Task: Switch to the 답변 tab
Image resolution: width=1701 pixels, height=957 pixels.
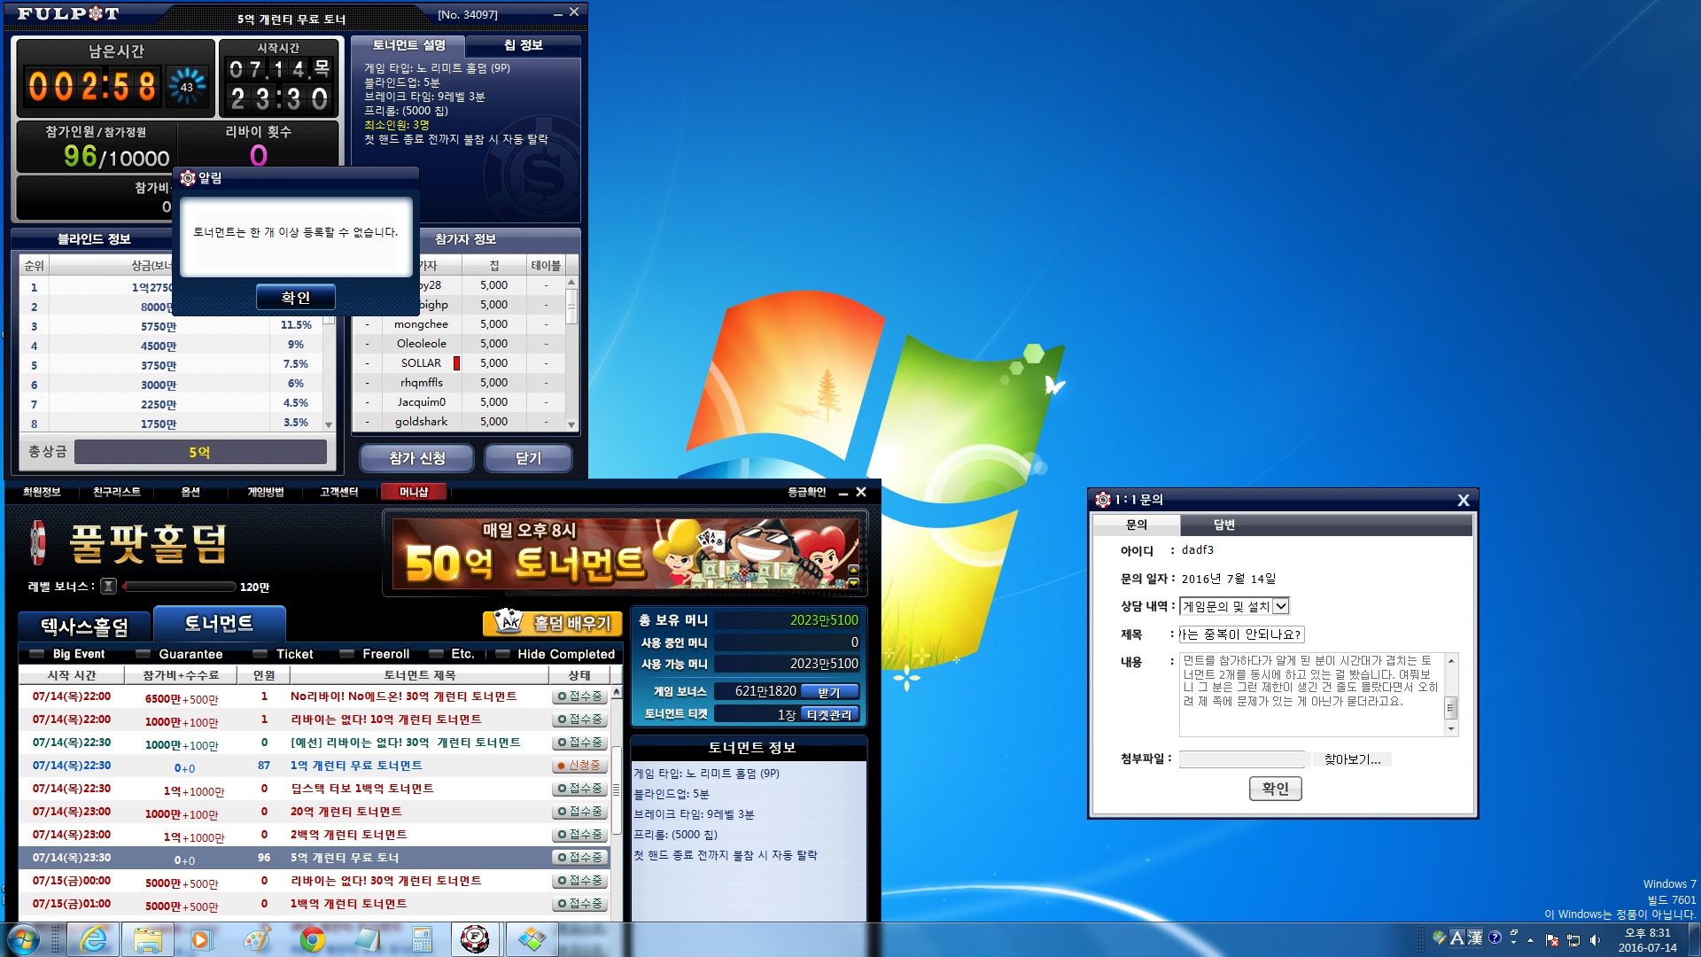Action: pos(1223,525)
